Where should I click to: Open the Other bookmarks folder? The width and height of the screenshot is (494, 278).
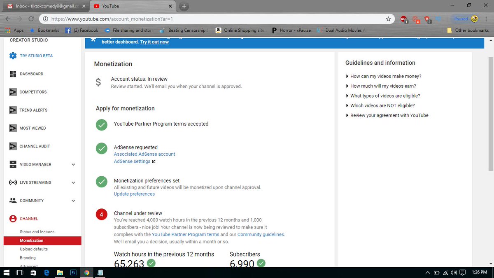pos(468,30)
